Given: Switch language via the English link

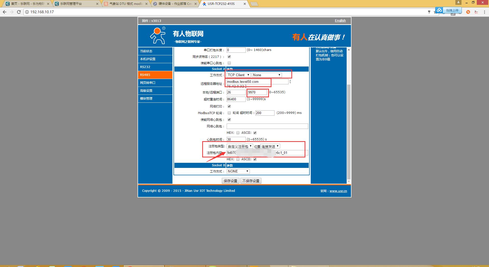Looking at the screenshot, I should pos(340,21).
